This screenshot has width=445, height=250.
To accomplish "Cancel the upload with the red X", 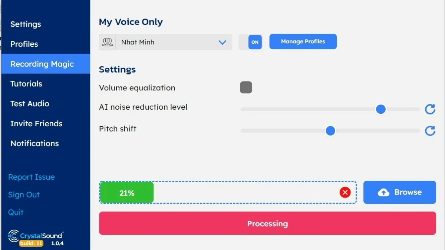I will (x=345, y=192).
